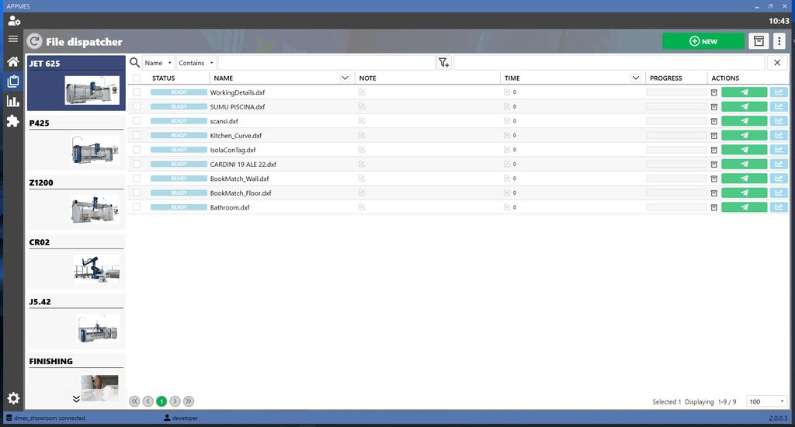
Task: Select the J5.42 machine
Action: (x=76, y=321)
